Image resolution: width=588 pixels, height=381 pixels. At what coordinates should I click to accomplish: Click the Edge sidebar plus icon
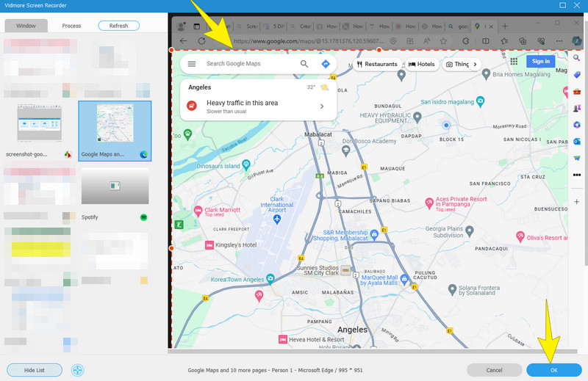point(577,202)
